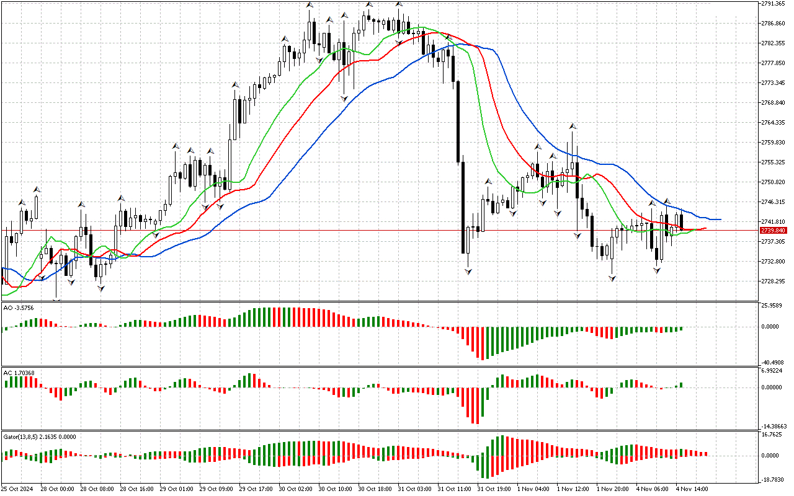
Task: Click the 1 Nov 04:00 time label
Action: click(x=533, y=489)
